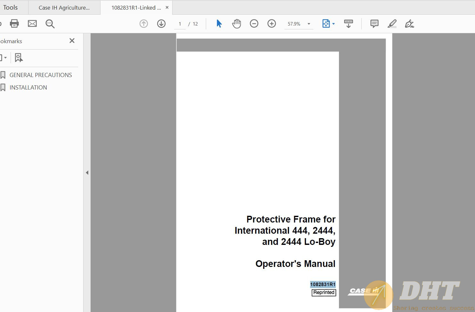Add a sticky note comment
The height and width of the screenshot is (312, 475).
point(374,24)
